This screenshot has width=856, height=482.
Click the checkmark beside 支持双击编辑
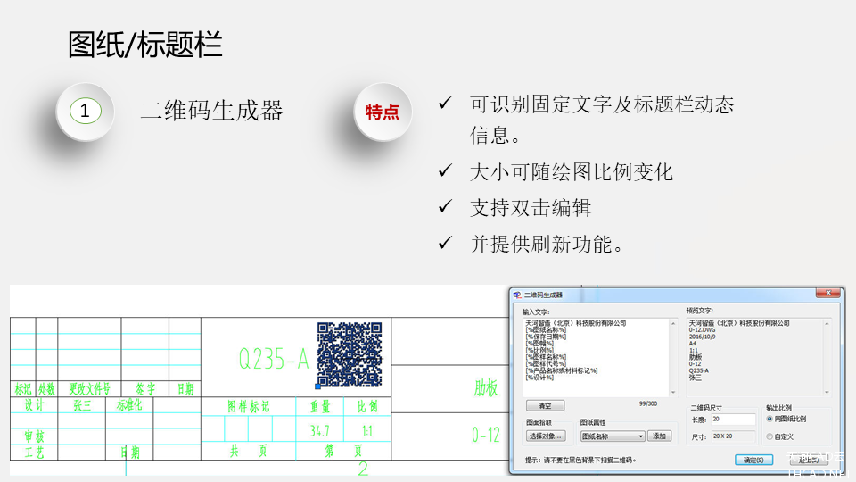pos(446,206)
